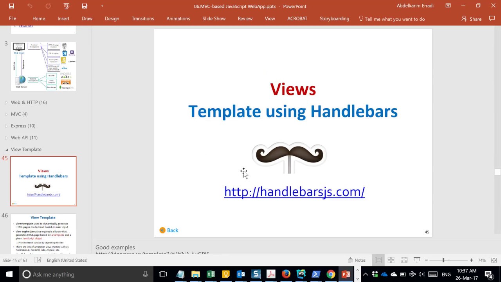Open the Windows Start menu
Screen dimensions: 501x282
pos(9,274)
